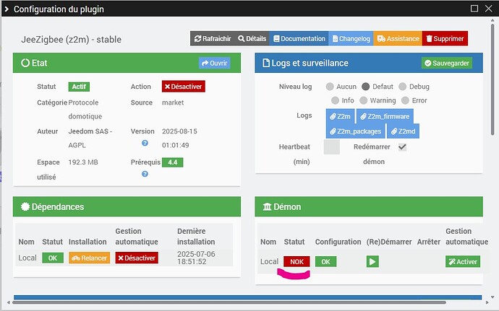The image size is (499, 311).
Task: Click Désactiver in Dépendances automatic management
Action: (137, 258)
